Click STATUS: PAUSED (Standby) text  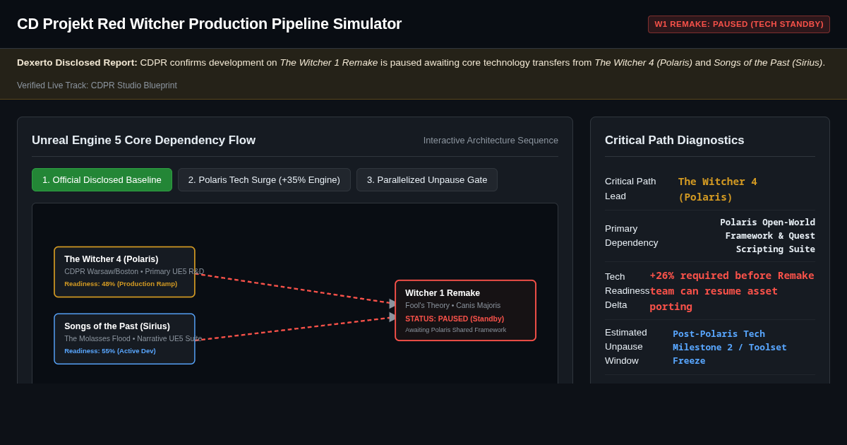pyautogui.click(x=455, y=319)
